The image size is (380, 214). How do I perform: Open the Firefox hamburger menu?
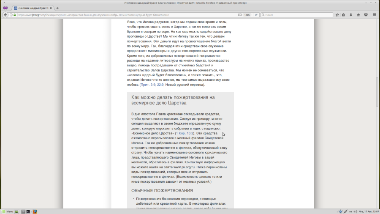(x=375, y=15)
